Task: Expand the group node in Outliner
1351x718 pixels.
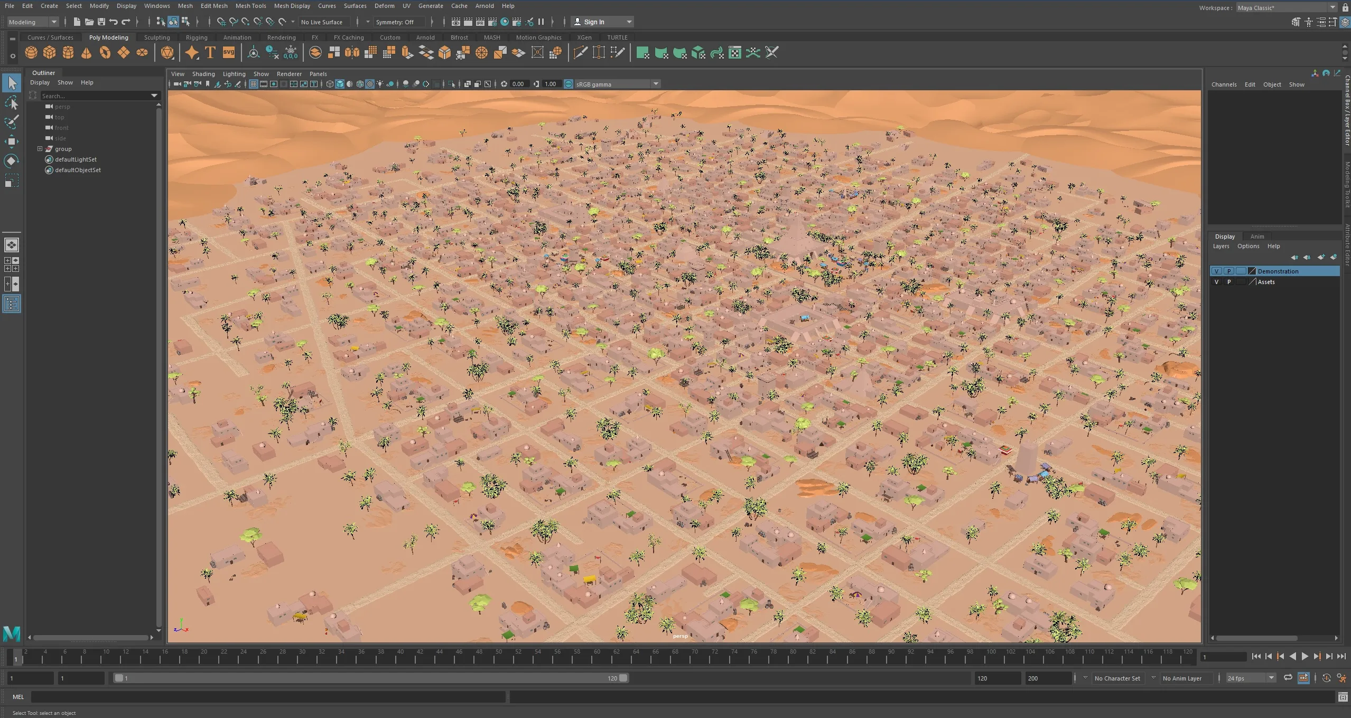Action: [x=40, y=149]
